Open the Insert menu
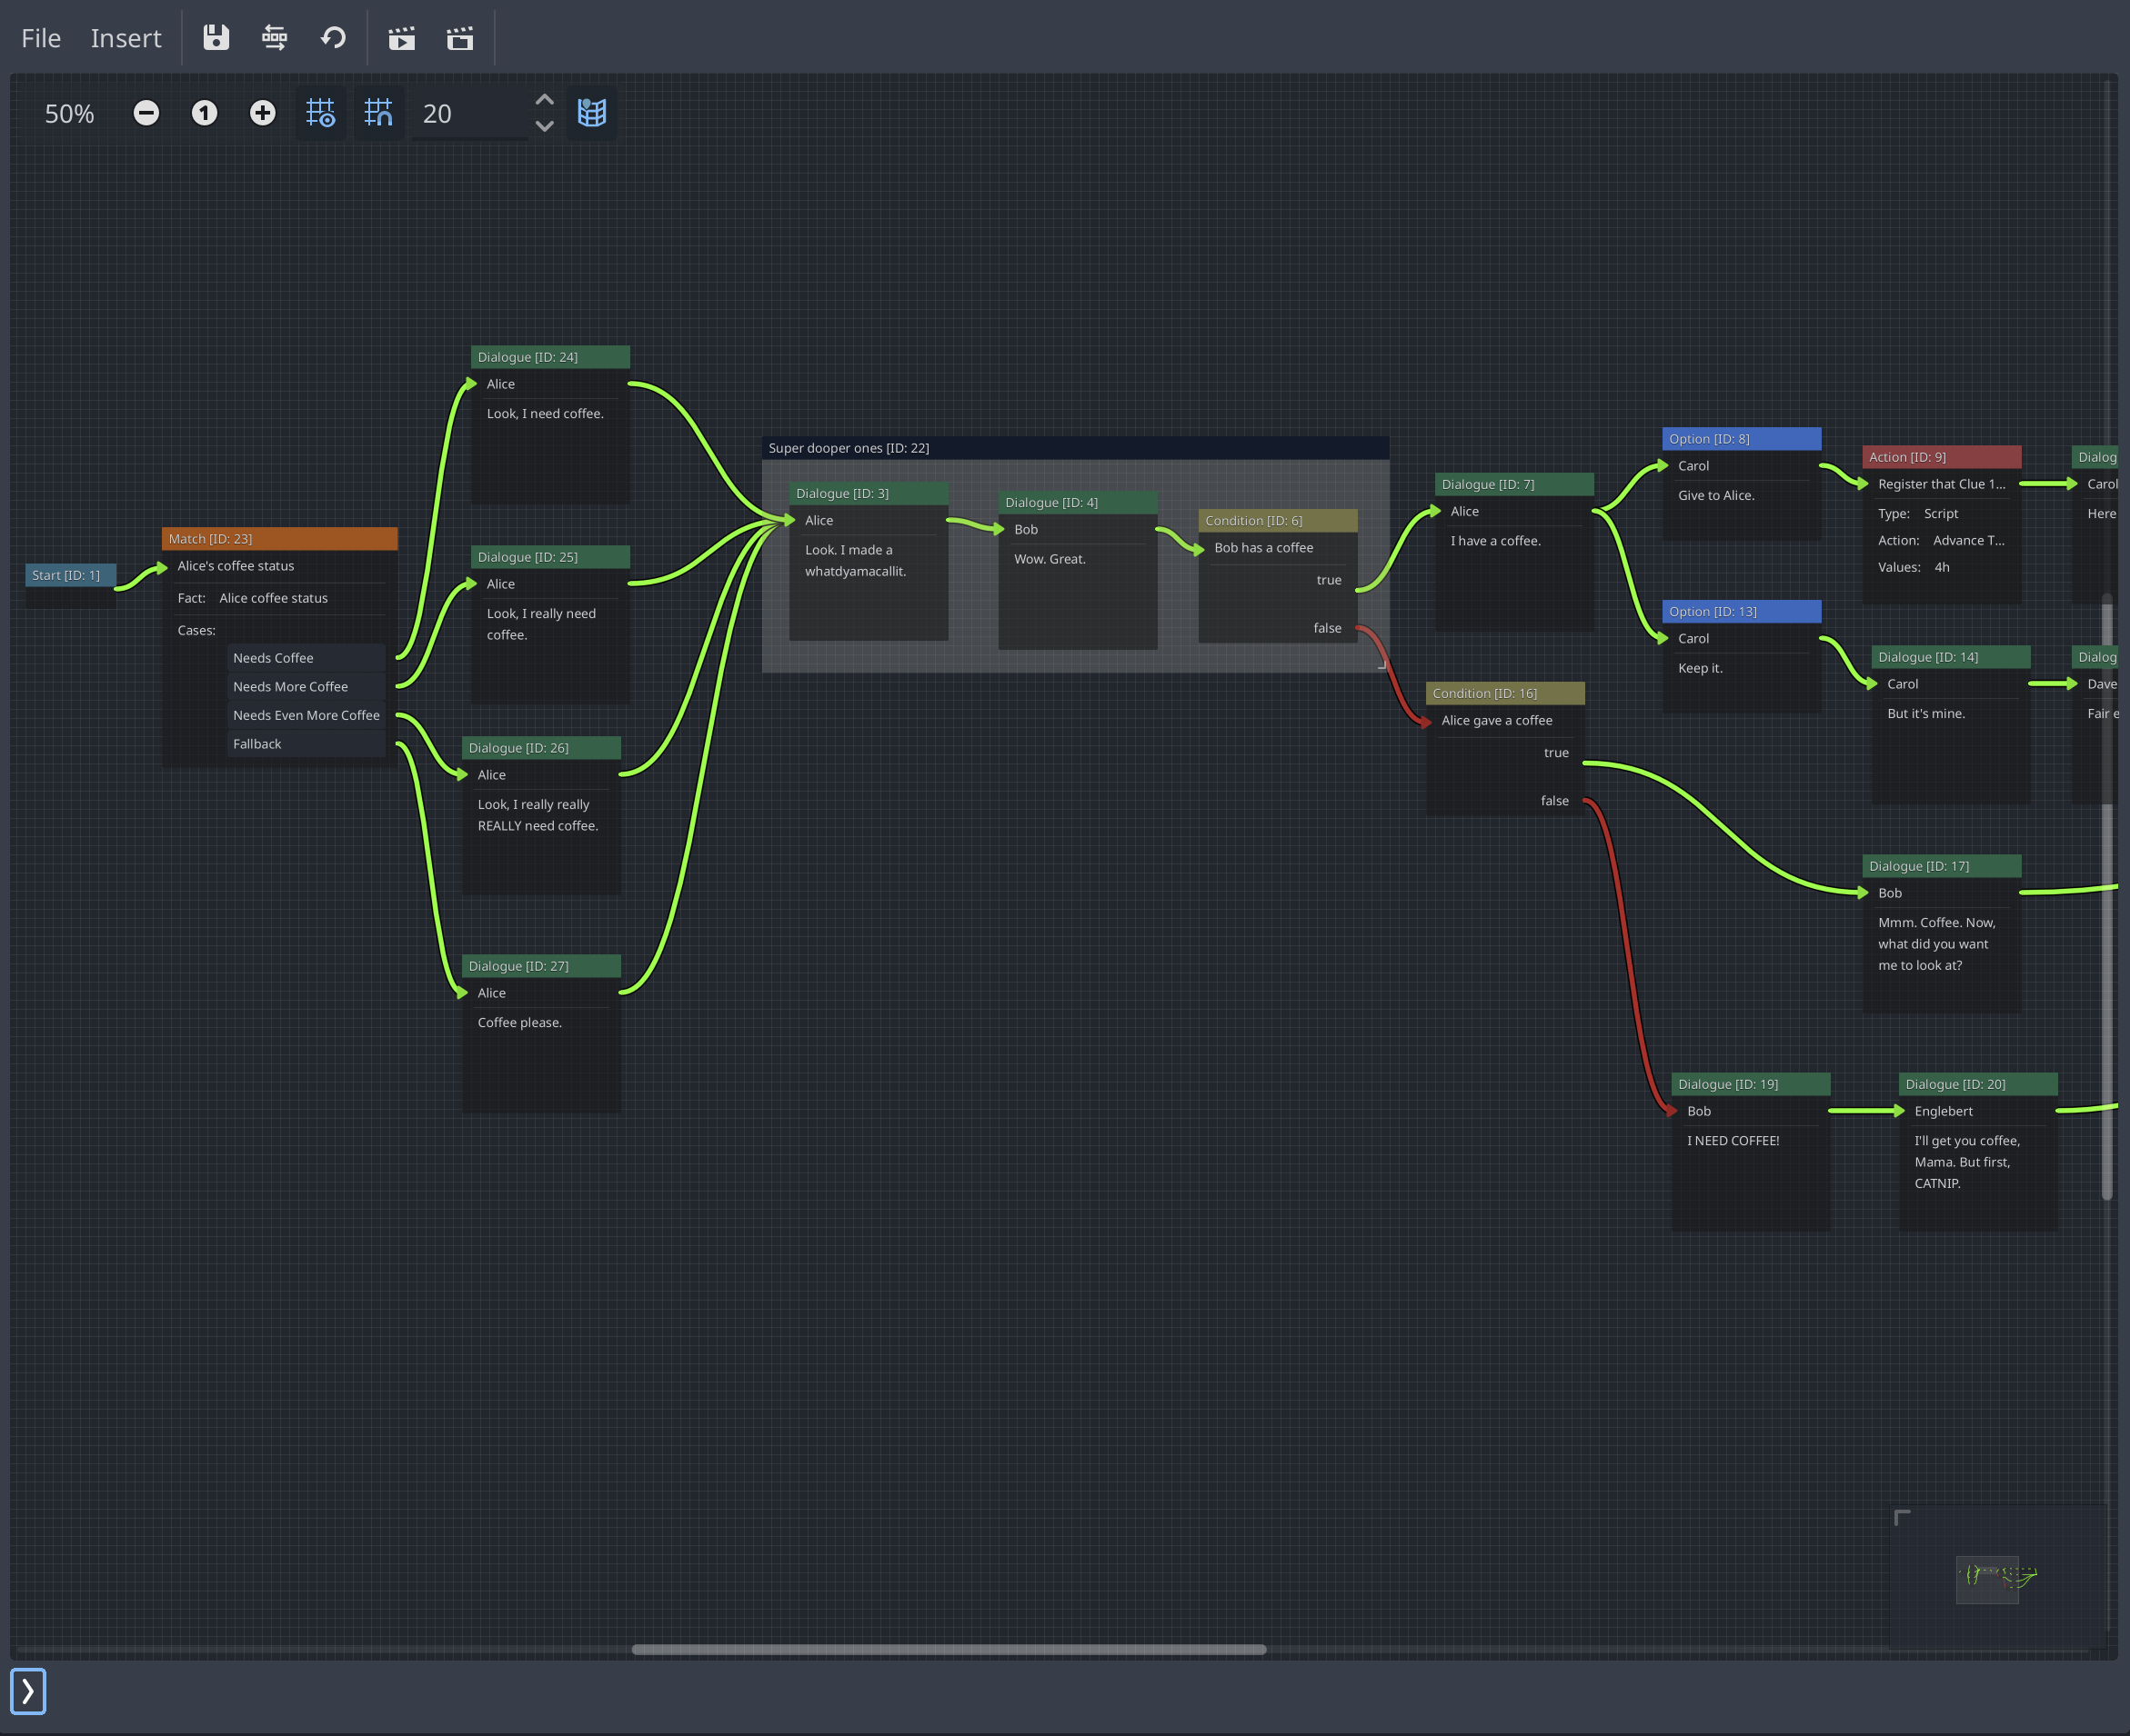The image size is (2130, 1736). point(126,38)
